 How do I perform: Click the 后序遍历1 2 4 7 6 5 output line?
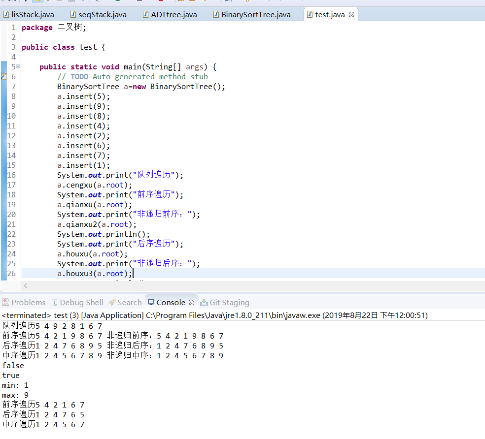pos(43,414)
